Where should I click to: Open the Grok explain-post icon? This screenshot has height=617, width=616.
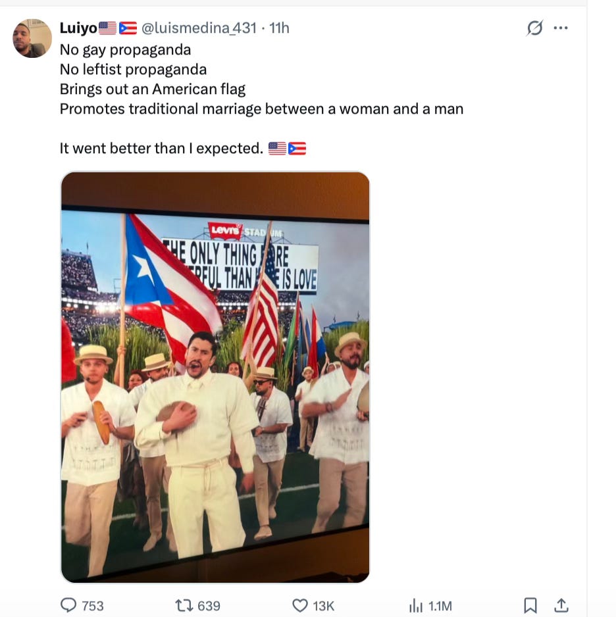point(534,28)
